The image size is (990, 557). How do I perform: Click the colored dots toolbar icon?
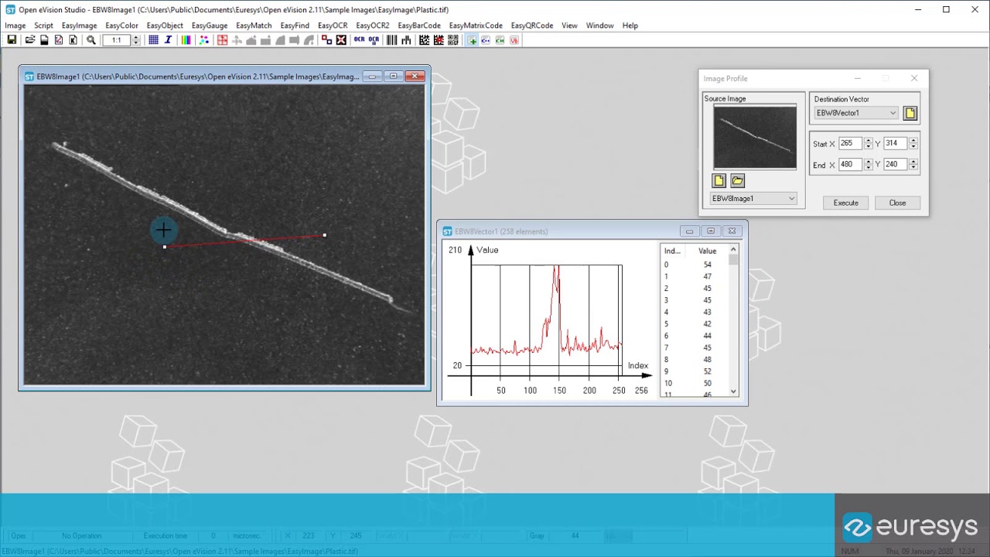point(204,39)
